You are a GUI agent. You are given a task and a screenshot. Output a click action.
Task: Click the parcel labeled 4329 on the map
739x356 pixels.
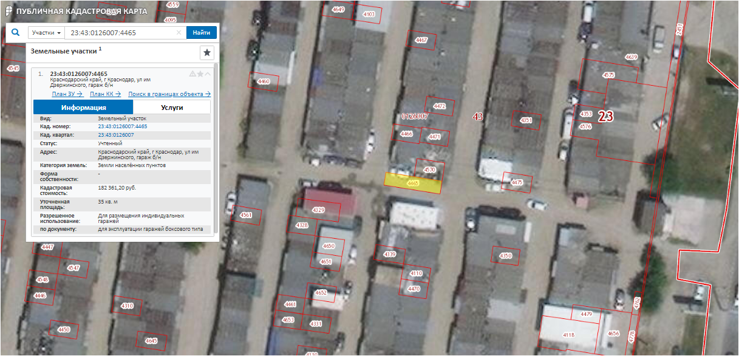point(319,210)
